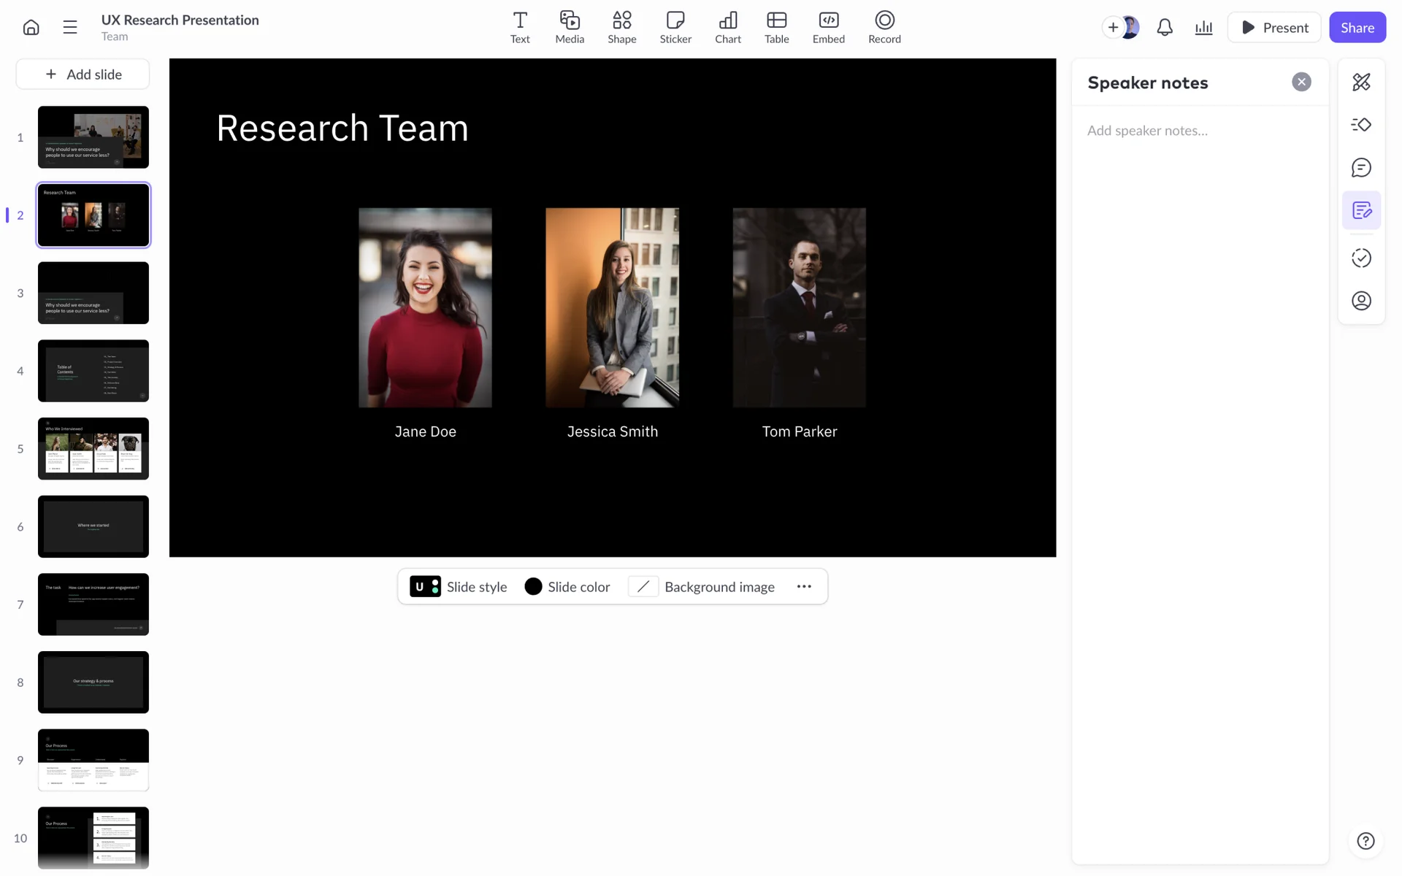The height and width of the screenshot is (876, 1402).
Task: Insert a Chart
Action: 727,28
